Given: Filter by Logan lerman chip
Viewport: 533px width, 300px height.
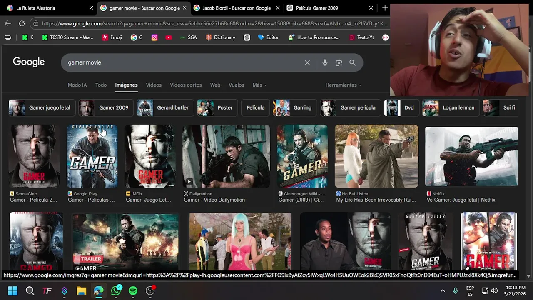Looking at the screenshot, I should [x=451, y=107].
